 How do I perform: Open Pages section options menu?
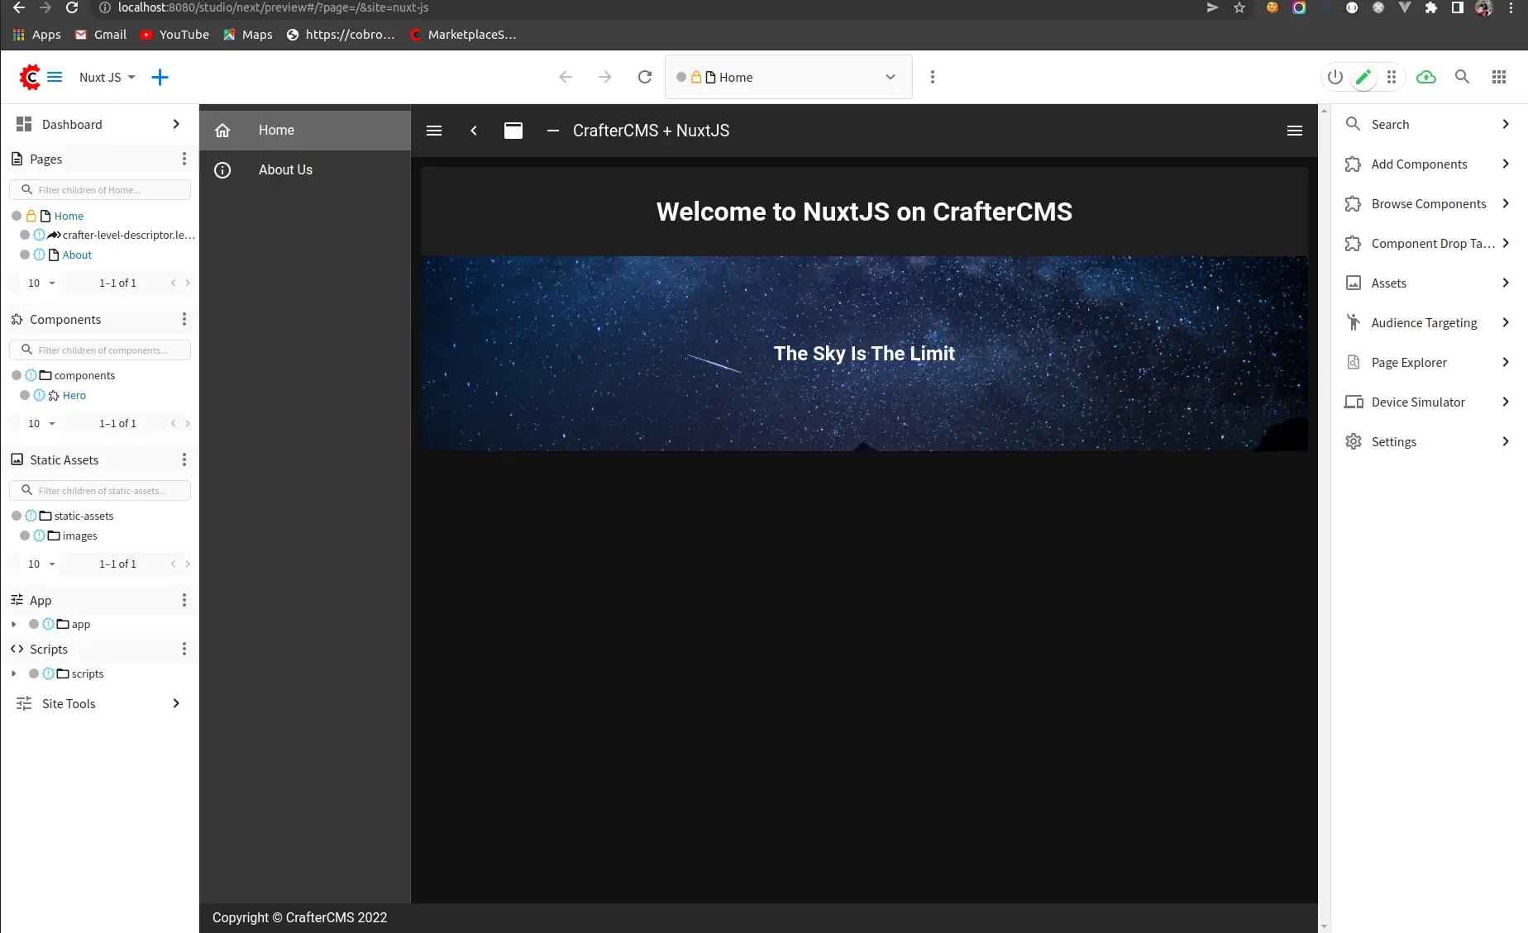pyautogui.click(x=184, y=159)
